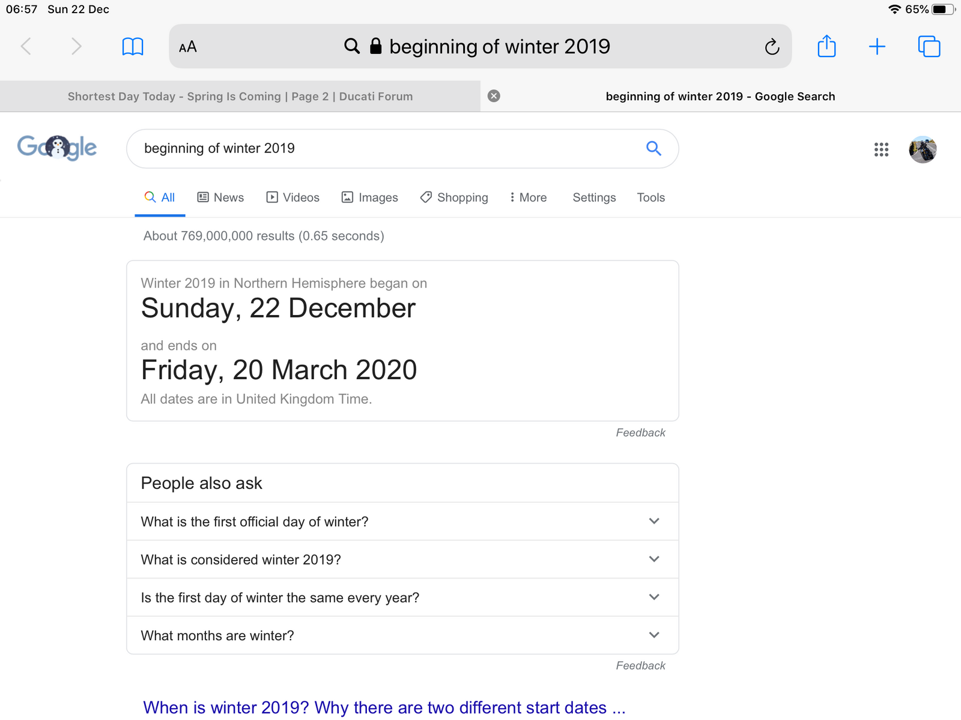Expand 'What is considered winter 2019?' question

click(402, 559)
